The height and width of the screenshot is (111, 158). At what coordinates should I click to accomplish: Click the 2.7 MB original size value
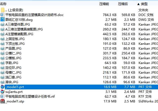[111, 20]
